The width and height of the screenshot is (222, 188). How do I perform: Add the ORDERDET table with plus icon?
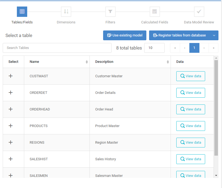pyautogui.click(x=11, y=93)
